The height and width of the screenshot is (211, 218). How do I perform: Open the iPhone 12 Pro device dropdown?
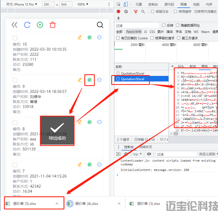pyautogui.click(x=22, y=5)
